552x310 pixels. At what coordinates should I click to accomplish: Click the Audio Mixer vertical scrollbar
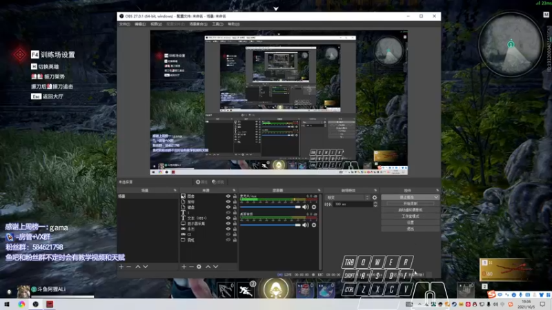[x=320, y=231]
